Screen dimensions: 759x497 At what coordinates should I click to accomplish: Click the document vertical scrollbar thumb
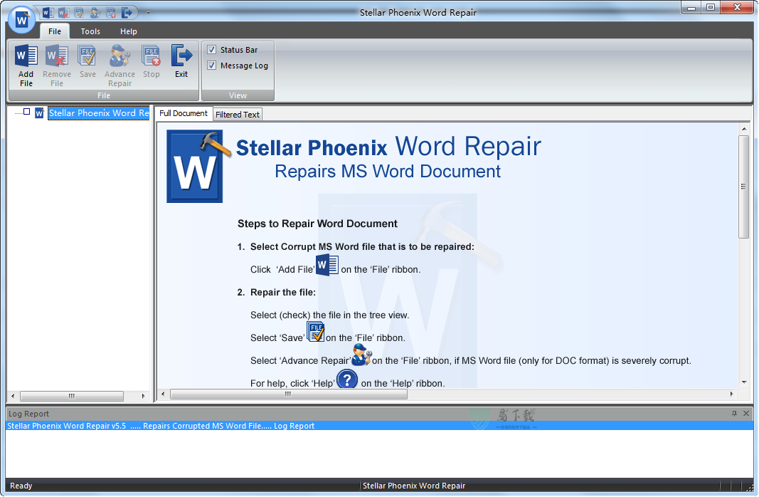click(744, 187)
